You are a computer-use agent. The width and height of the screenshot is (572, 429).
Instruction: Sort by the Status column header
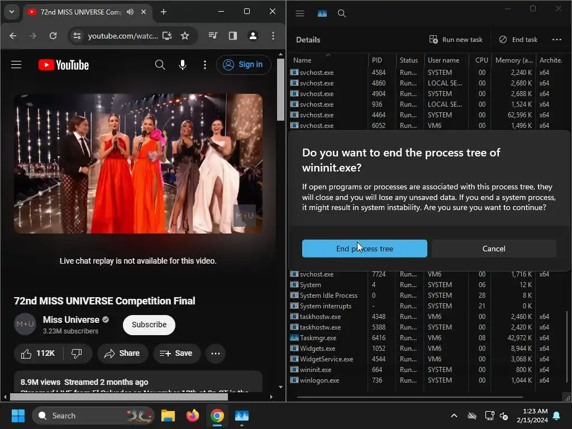pos(409,60)
